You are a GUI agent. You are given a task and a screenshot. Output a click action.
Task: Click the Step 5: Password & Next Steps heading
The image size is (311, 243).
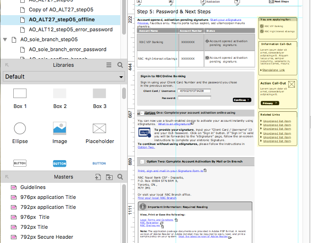click(x=174, y=11)
